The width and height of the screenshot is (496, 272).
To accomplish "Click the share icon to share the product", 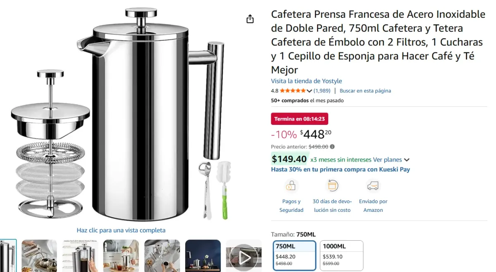I will 250,19.
